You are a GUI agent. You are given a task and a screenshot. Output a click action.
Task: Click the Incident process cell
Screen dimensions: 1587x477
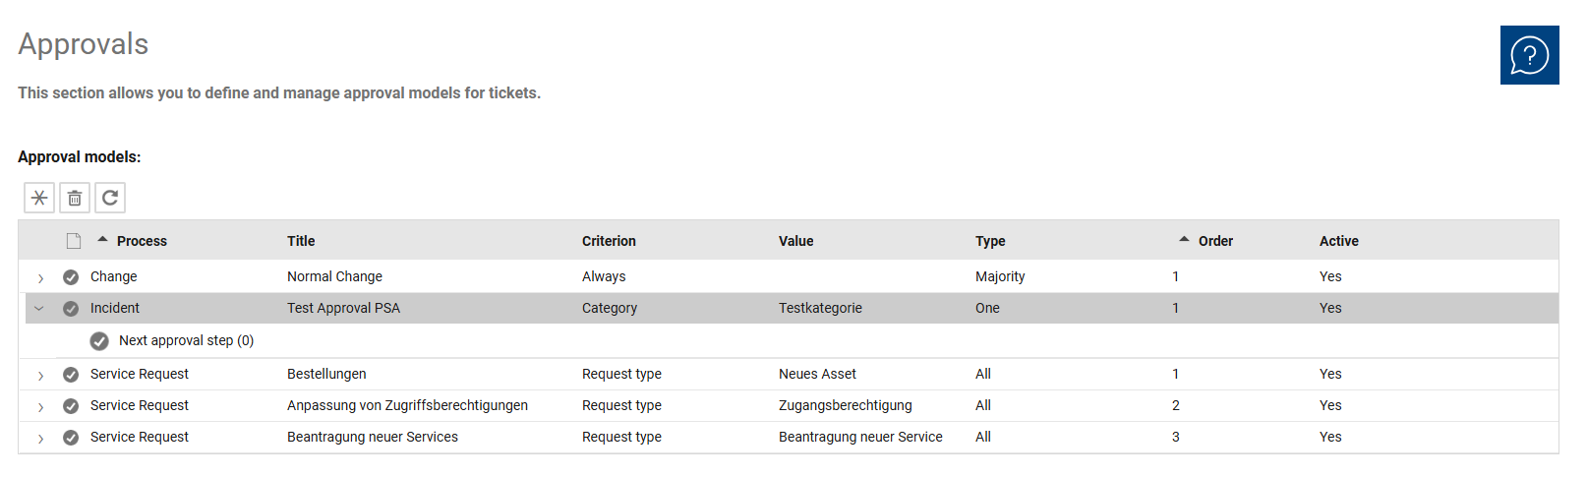pos(115,308)
